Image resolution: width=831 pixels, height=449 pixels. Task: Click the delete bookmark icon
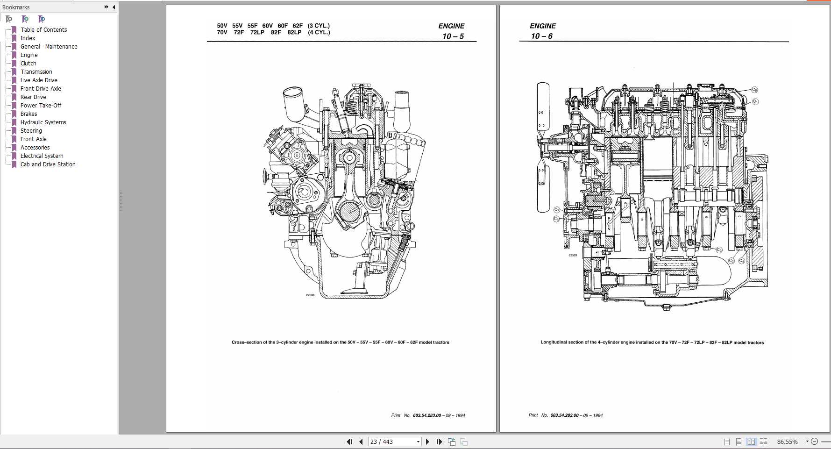(x=9, y=19)
